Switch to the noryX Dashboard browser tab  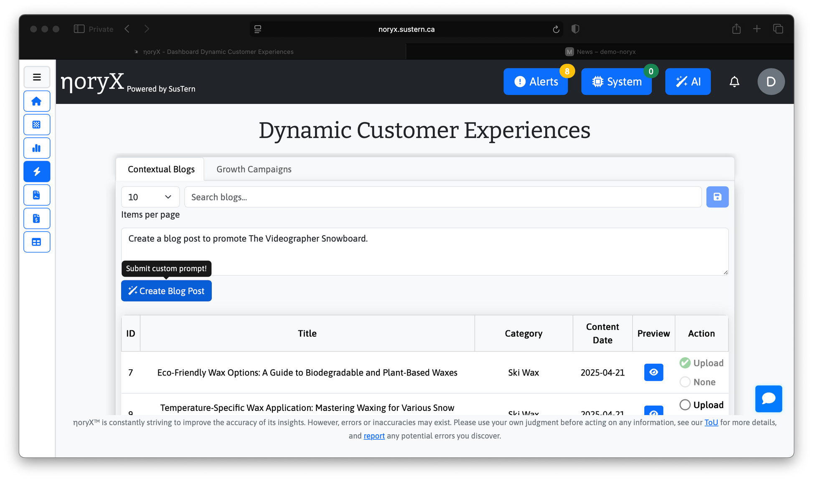[x=213, y=52]
